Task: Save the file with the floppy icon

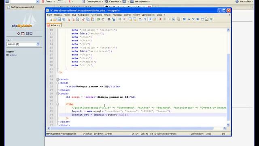Action: click(59, 19)
